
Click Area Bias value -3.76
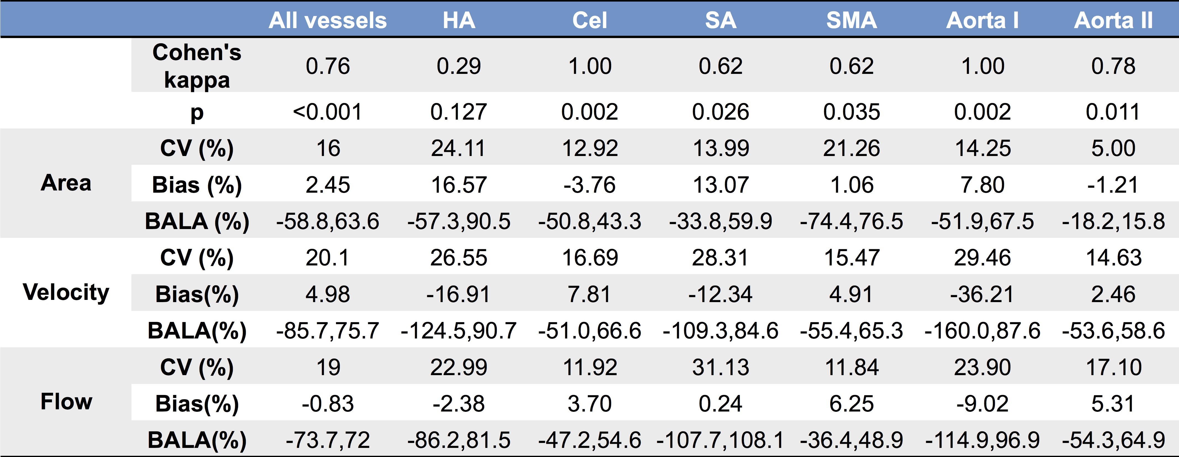click(589, 185)
